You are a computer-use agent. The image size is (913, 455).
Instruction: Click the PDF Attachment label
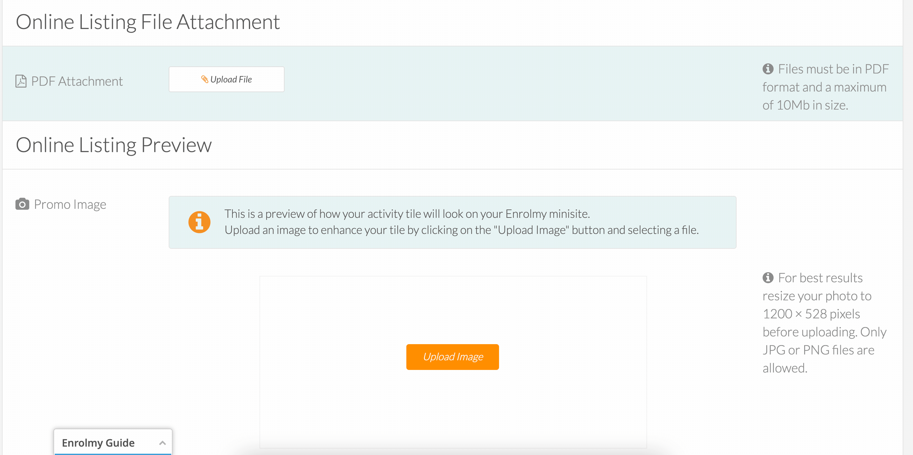(77, 81)
